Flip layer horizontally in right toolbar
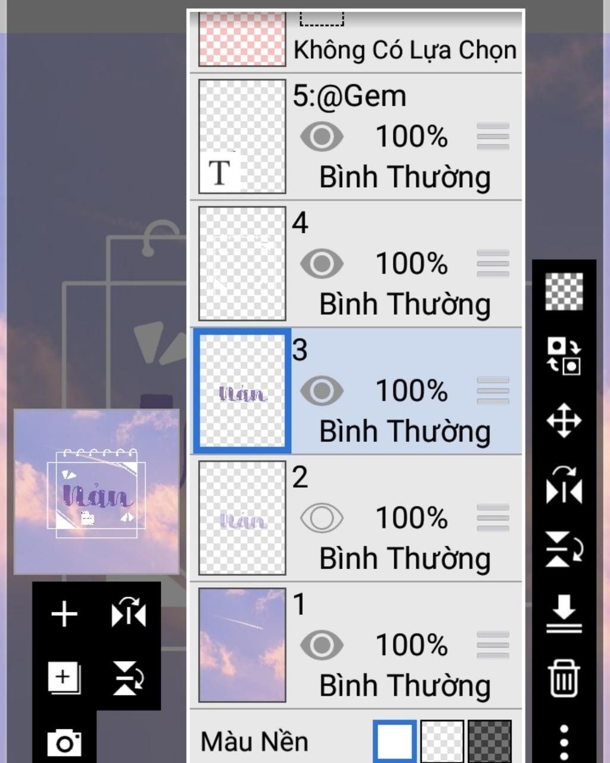The height and width of the screenshot is (763, 610). (x=564, y=485)
